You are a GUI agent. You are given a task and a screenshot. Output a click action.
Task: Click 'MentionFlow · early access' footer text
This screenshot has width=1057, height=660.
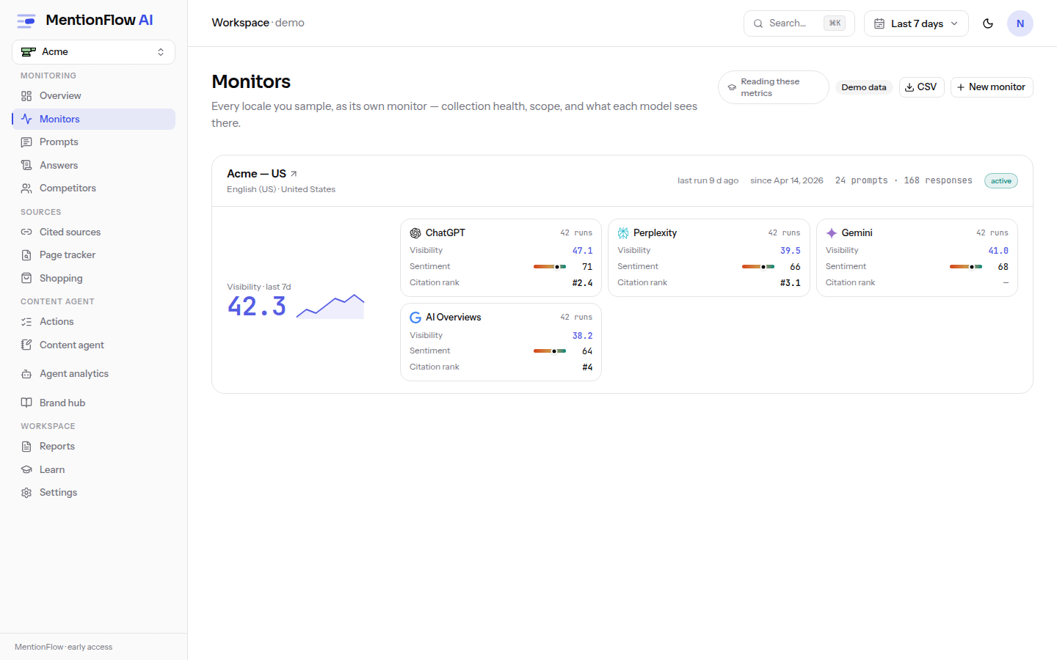(63, 648)
